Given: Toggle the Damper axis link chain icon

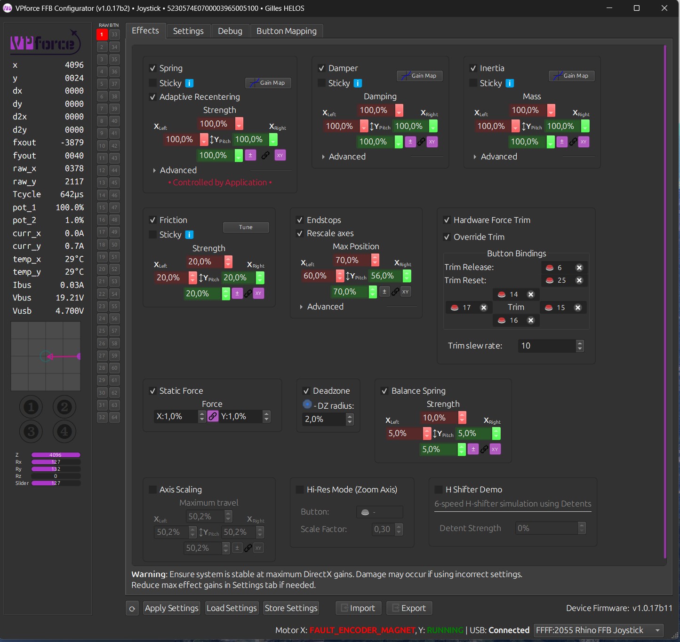Looking at the screenshot, I should pyautogui.click(x=421, y=142).
